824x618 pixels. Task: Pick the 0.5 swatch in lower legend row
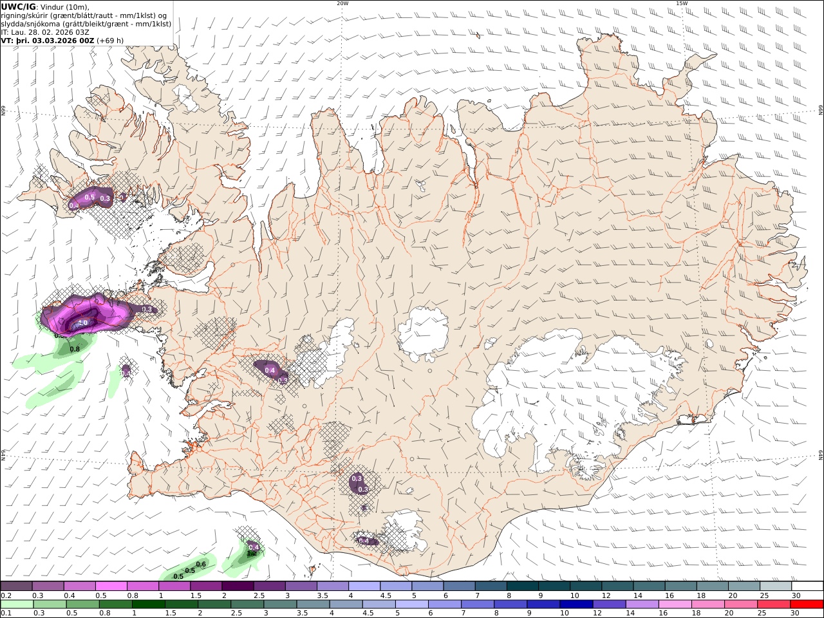[x=83, y=604]
